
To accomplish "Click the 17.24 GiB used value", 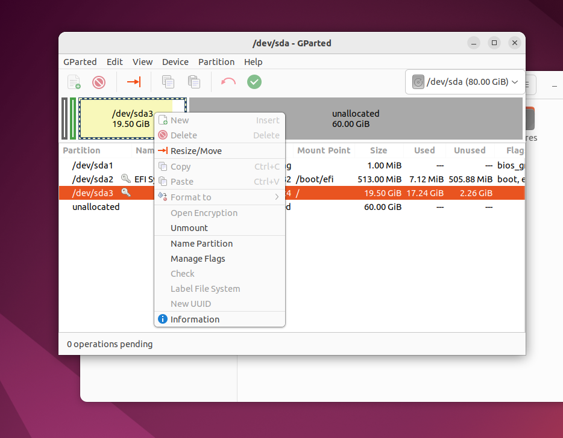I will (425, 193).
